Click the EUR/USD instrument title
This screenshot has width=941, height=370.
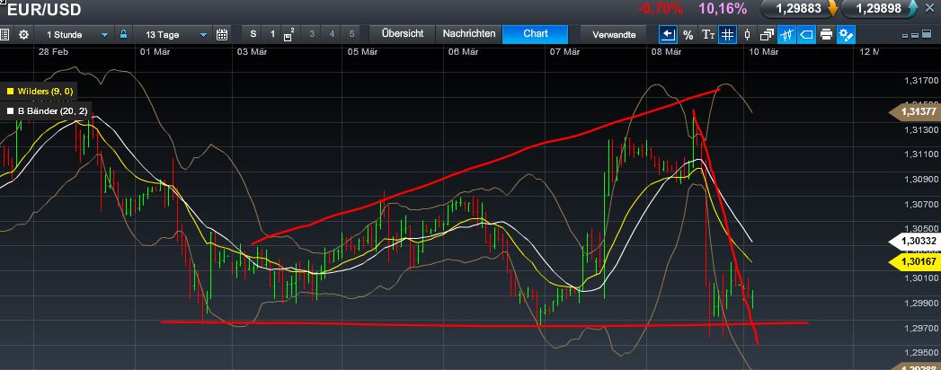tap(44, 10)
